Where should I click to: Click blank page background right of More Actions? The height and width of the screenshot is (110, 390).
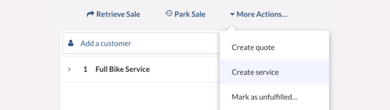336,14
